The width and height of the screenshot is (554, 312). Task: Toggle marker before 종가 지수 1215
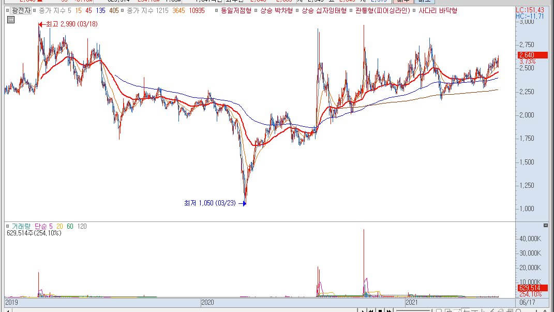[123, 10]
